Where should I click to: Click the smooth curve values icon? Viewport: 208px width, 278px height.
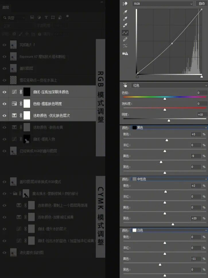pos(125,46)
